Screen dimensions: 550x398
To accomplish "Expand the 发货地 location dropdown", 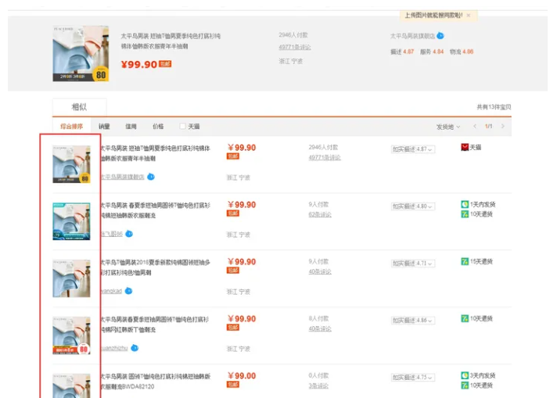I will 448,126.
